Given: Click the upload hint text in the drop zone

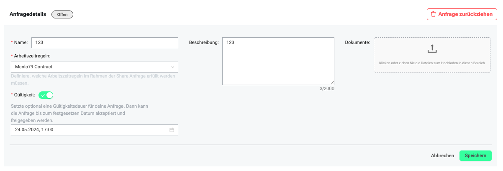Looking at the screenshot, I should [432, 63].
